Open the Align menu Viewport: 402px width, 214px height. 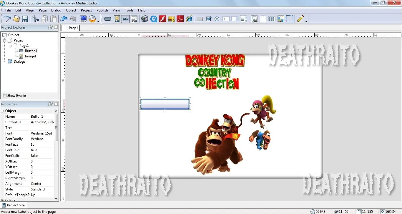(30, 10)
